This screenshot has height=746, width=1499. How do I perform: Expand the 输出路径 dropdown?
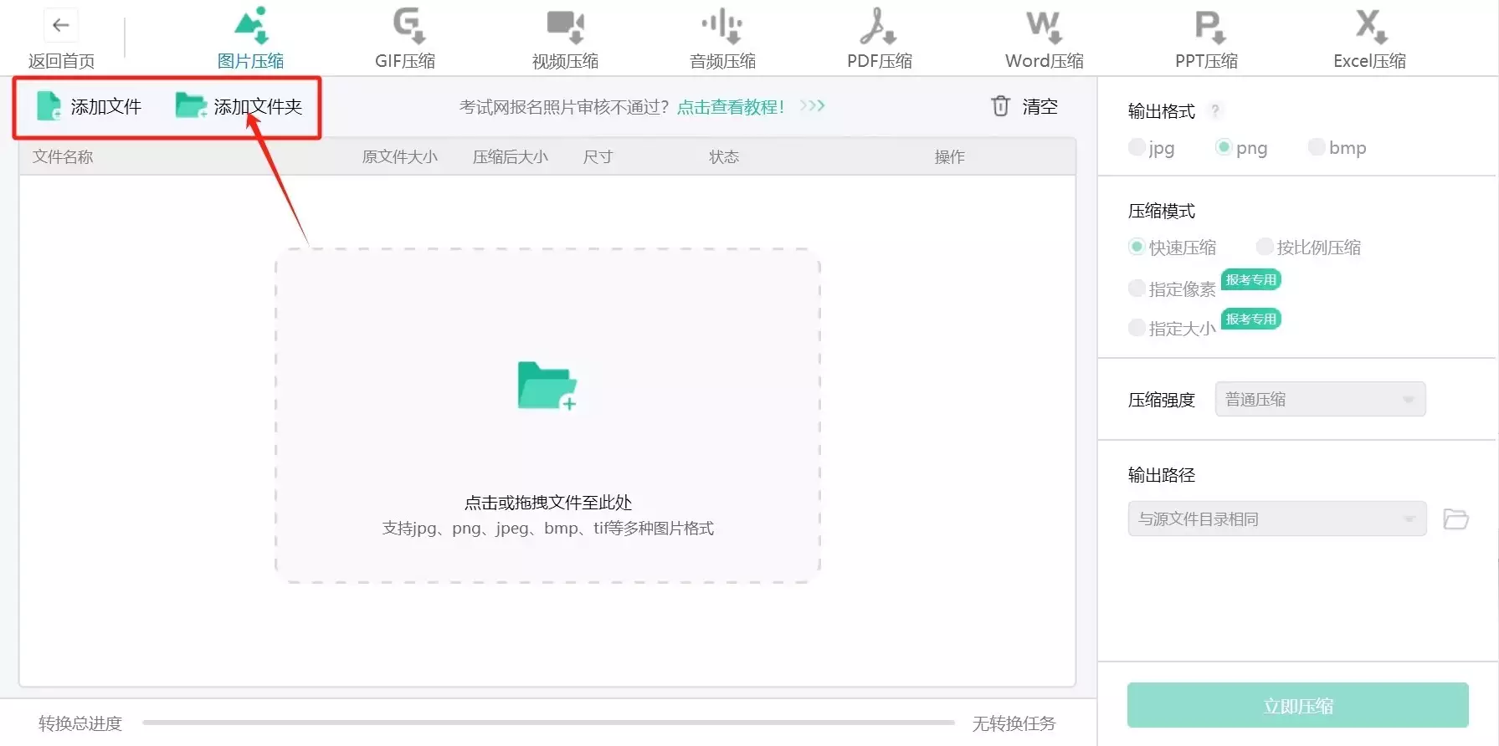[1276, 519]
